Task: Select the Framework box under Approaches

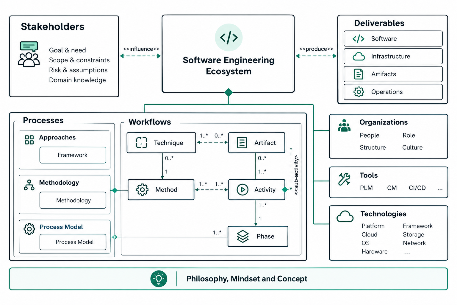Action: coord(73,155)
